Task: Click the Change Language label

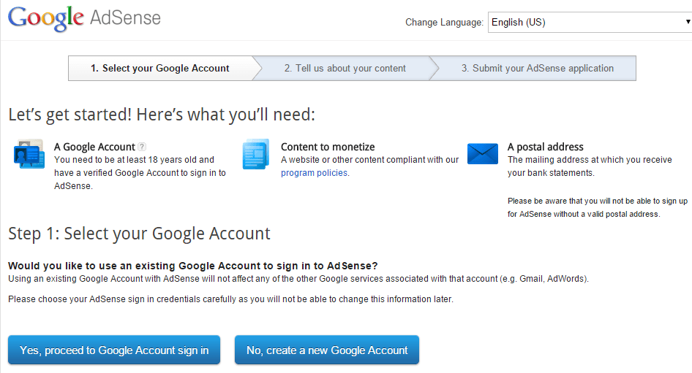Action: tap(445, 22)
